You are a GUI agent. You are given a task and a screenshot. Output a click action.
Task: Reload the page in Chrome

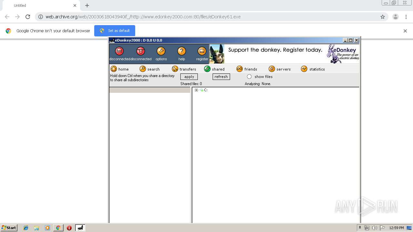[x=28, y=17]
